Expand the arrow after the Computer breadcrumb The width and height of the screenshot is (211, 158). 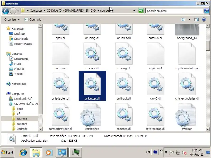coord(45,11)
